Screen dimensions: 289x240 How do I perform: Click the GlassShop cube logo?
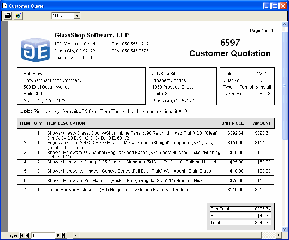(35, 50)
